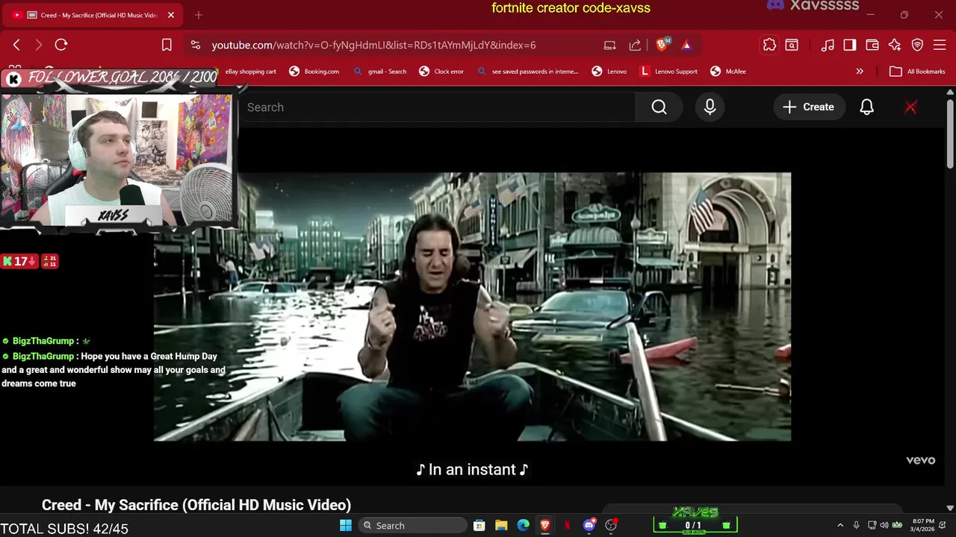Close the Creed - My Sacrifice tab
This screenshot has width=956, height=537.
coord(170,15)
